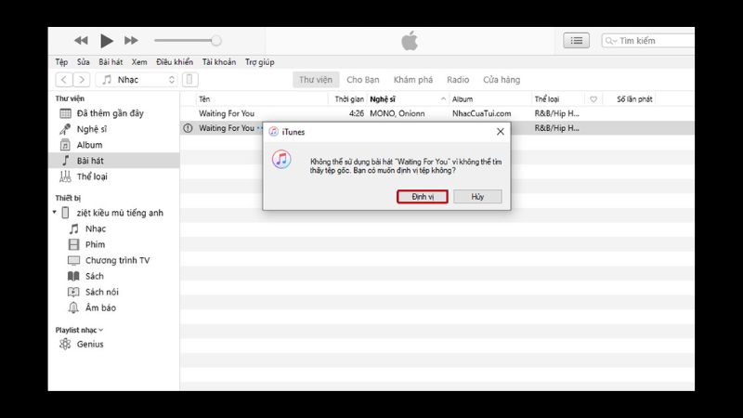
Task: Go back with the left arrow button
Action: (x=64, y=80)
